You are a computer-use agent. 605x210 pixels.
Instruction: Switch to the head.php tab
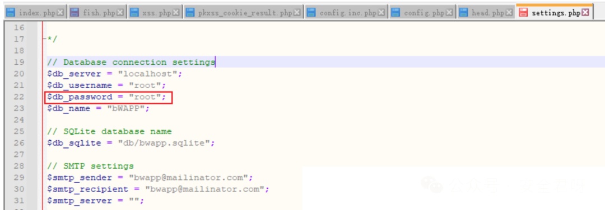coord(486,13)
